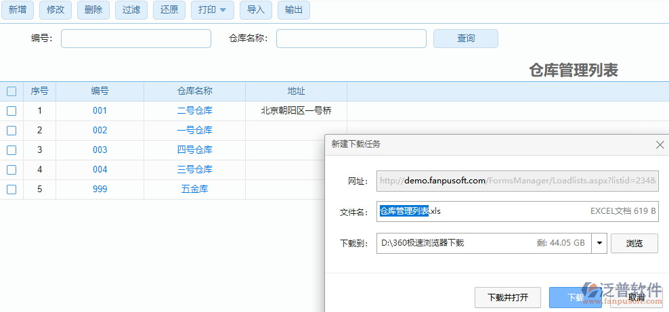Screen dimensions: 669x312
Task: Open the 999 code link
Action: (x=100, y=190)
